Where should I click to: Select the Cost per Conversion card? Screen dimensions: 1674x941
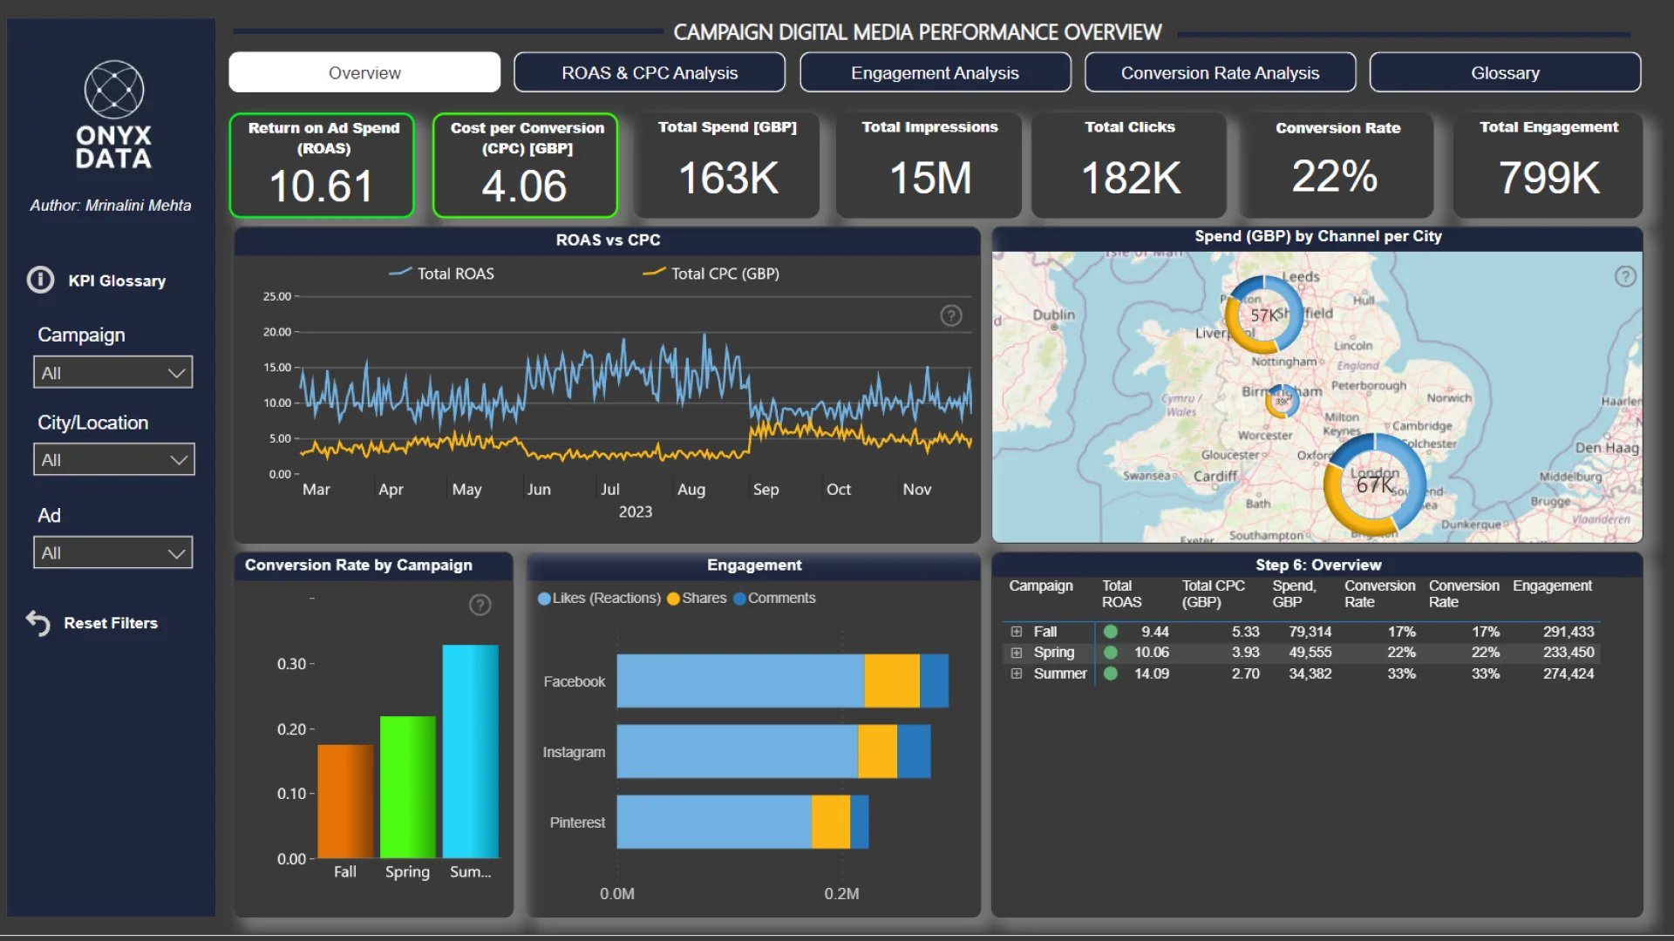[525, 166]
